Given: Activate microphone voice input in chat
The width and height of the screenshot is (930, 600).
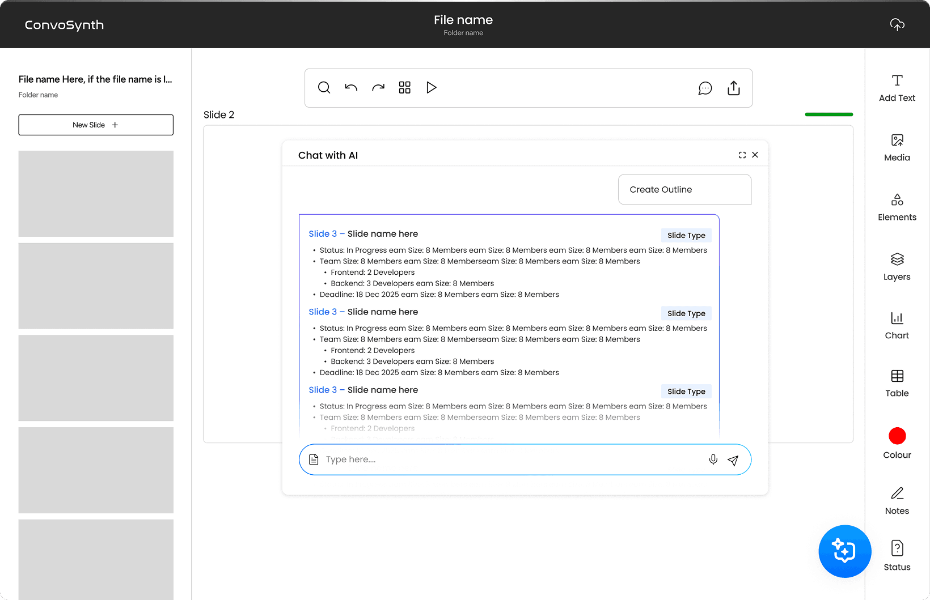Looking at the screenshot, I should (713, 459).
